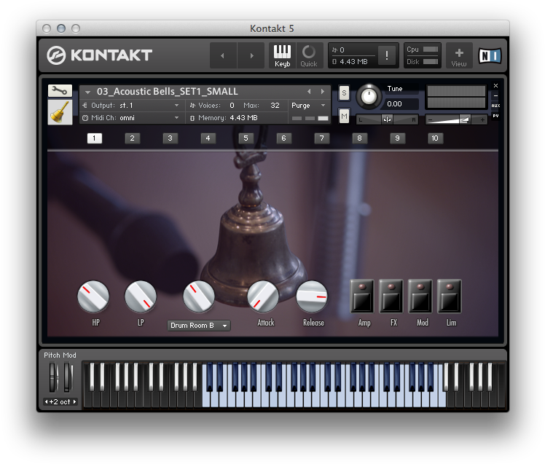
Task: Click the Kontakt logo
Action: tap(99, 55)
